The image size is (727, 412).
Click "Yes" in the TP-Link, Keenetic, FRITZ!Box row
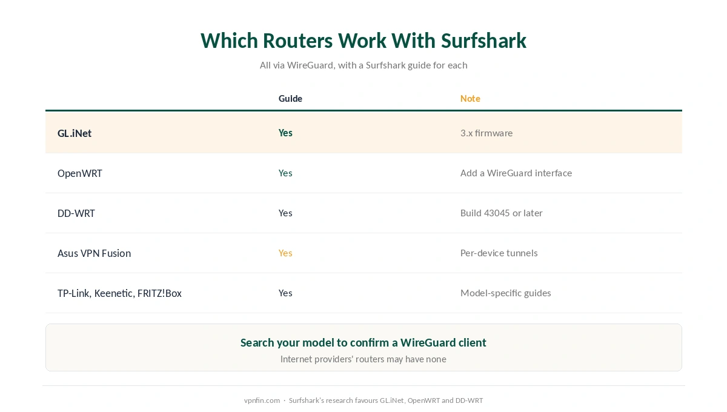[285, 293]
